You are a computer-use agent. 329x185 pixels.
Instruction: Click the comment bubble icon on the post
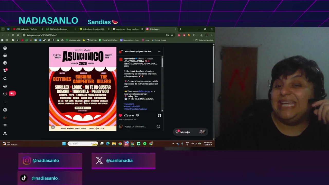[x=126, y=116]
